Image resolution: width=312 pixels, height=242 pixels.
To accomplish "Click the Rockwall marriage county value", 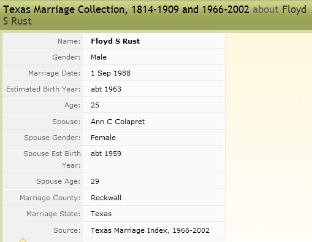I will point(106,198).
